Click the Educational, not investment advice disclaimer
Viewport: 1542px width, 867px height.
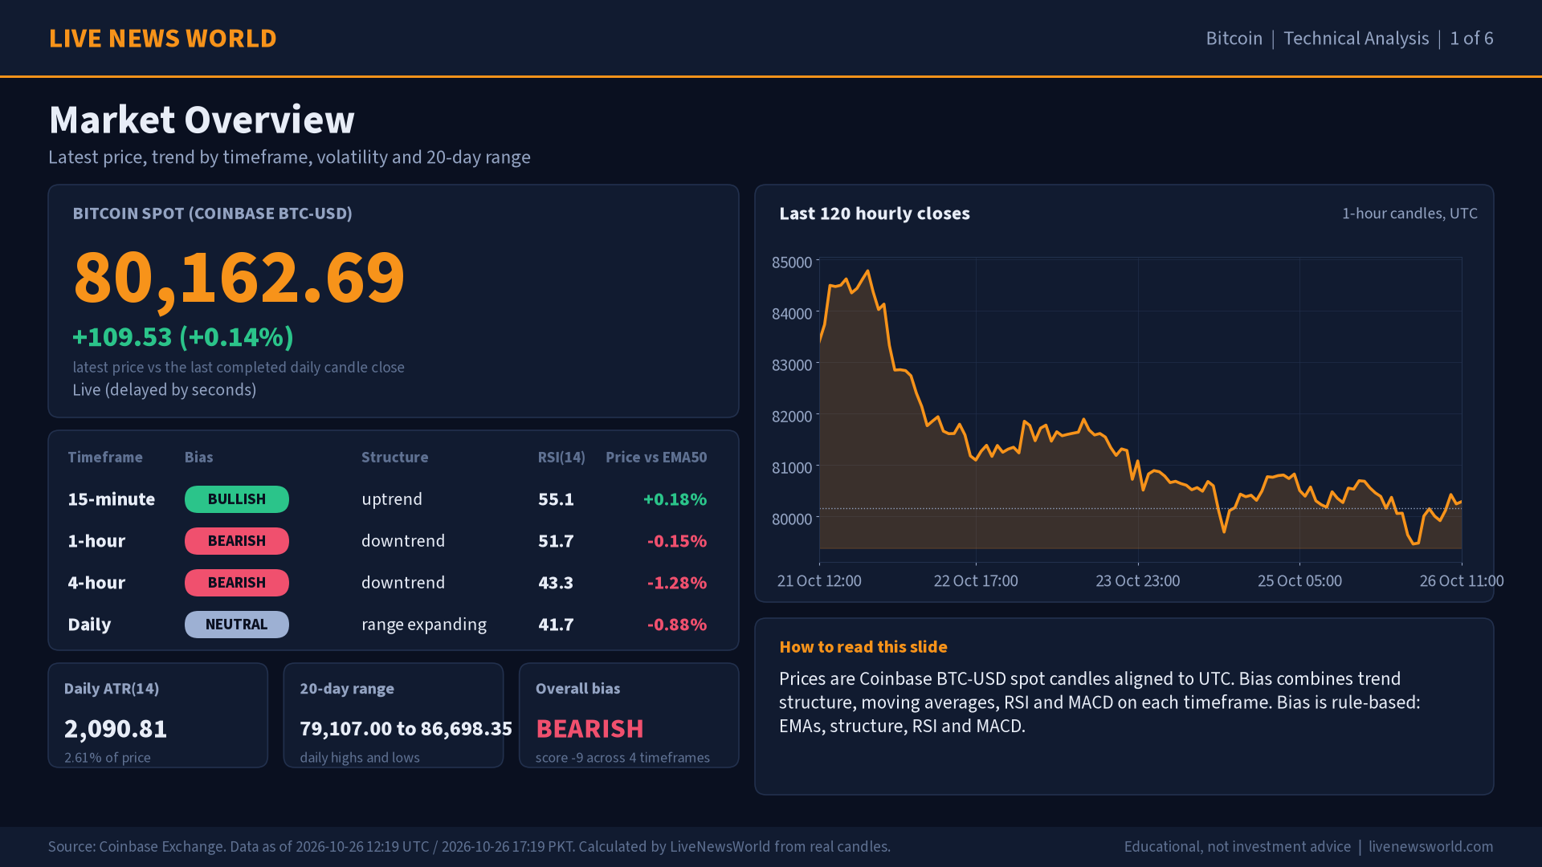(x=1237, y=847)
